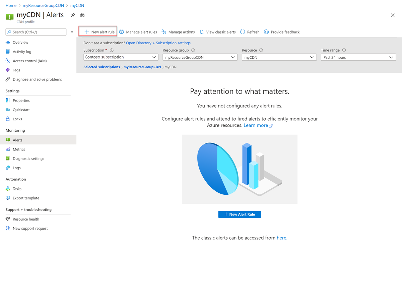Screen dimensions: 402x304
Task: Click the Subscription info icon
Action: (x=112, y=50)
